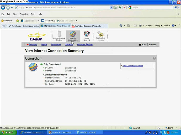Screen dimensions: 181x135
Task: Open the Page dropdown menu
Action: (x=149, y=26)
